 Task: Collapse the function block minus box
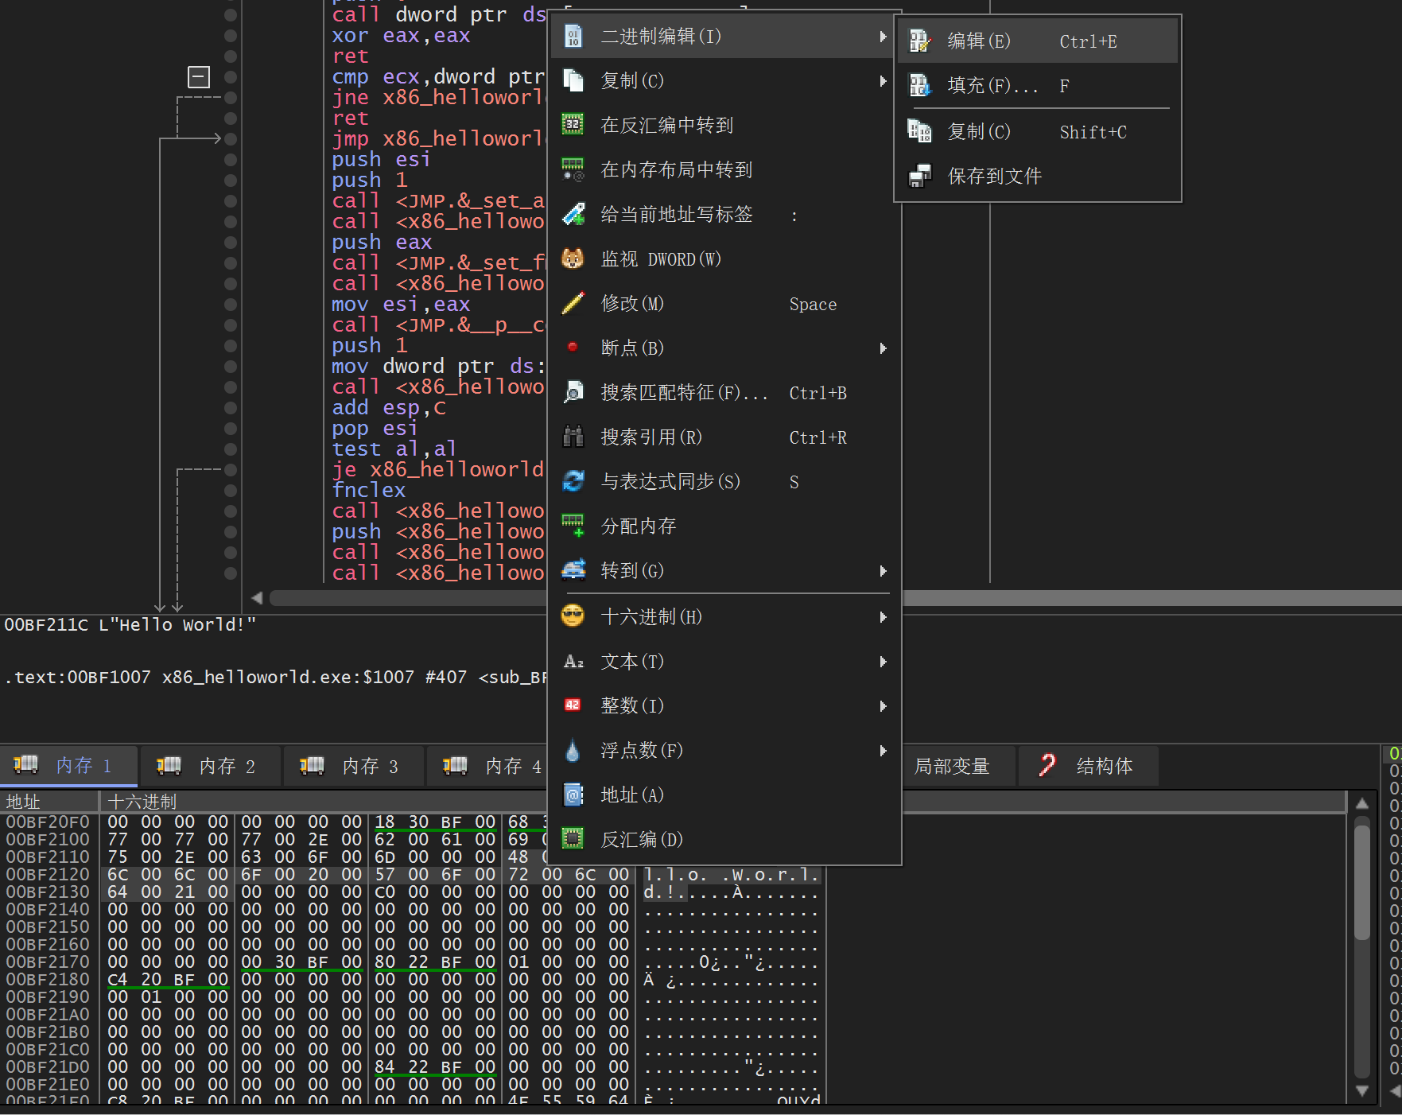198,77
